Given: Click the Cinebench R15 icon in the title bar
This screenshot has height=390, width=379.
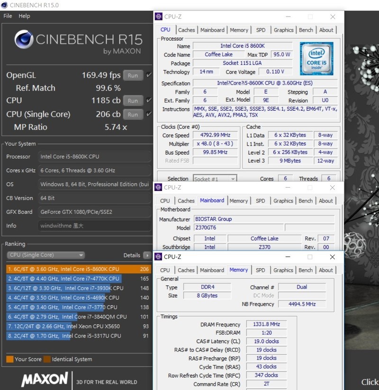Looking at the screenshot, I should tap(5, 5).
